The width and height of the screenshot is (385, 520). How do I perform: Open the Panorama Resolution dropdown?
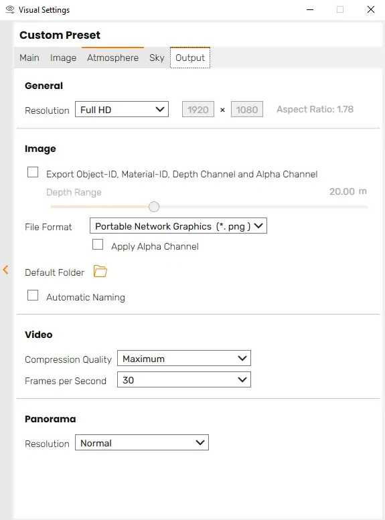pos(142,442)
